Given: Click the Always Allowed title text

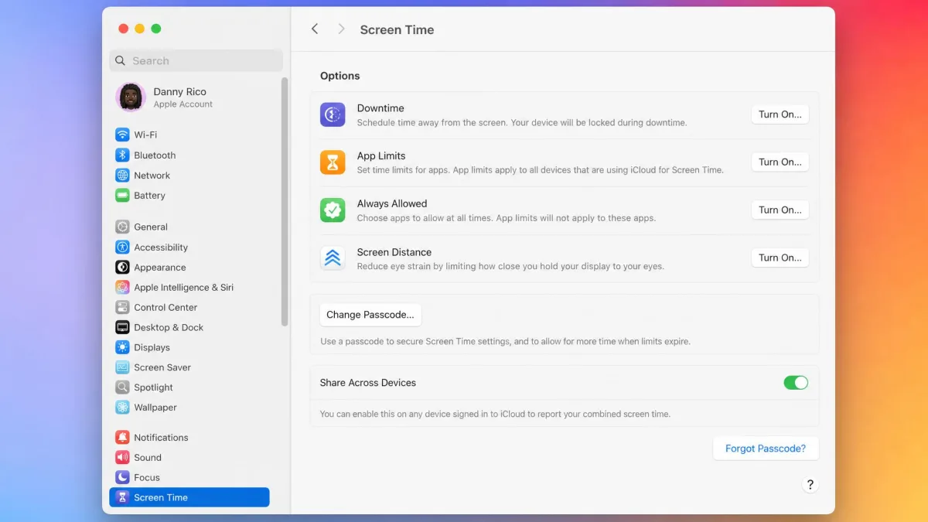Looking at the screenshot, I should (392, 203).
